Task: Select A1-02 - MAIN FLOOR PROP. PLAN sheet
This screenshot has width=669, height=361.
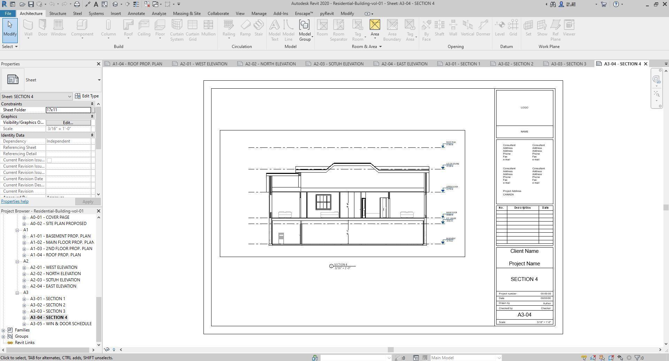Action: click(62, 242)
